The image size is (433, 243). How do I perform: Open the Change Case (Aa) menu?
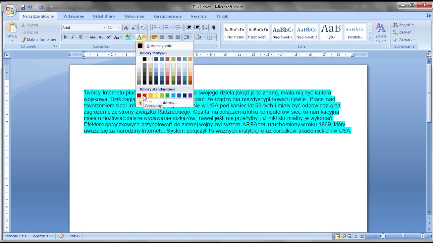point(117,37)
